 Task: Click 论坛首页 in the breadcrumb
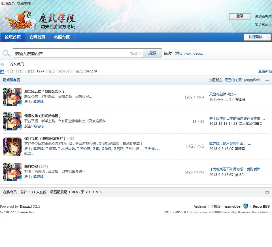[x=17, y=64]
